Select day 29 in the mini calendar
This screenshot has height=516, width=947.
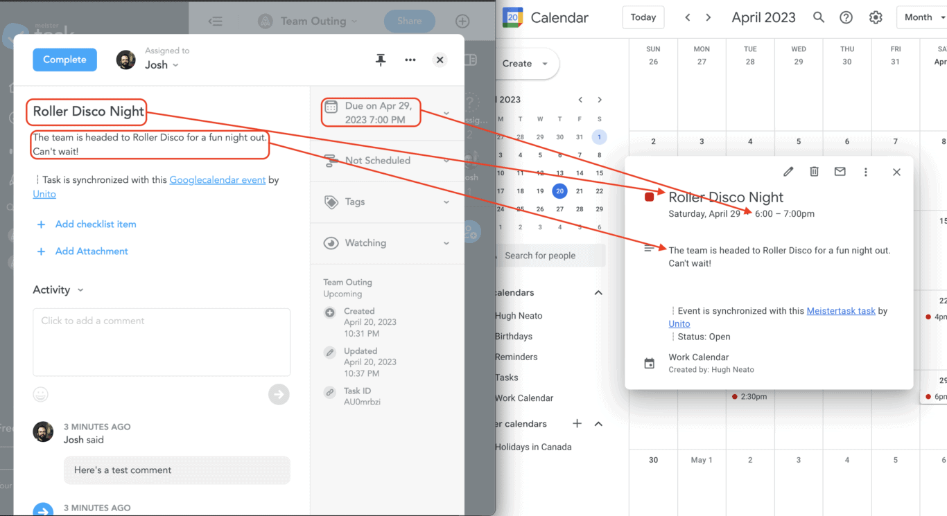tap(599, 208)
